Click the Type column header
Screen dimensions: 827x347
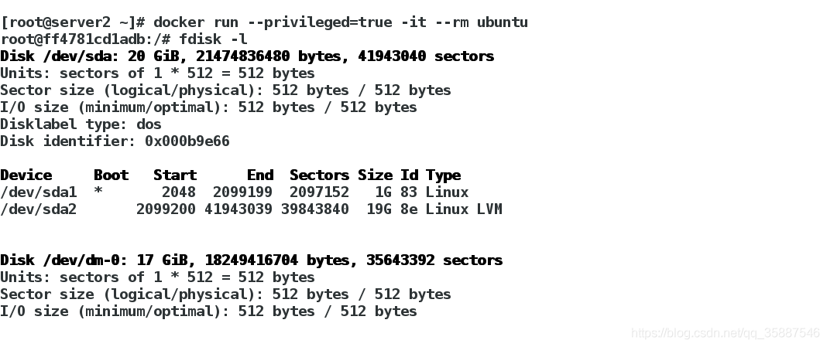click(x=443, y=176)
